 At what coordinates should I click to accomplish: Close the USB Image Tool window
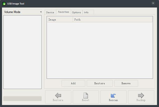point(153,3)
